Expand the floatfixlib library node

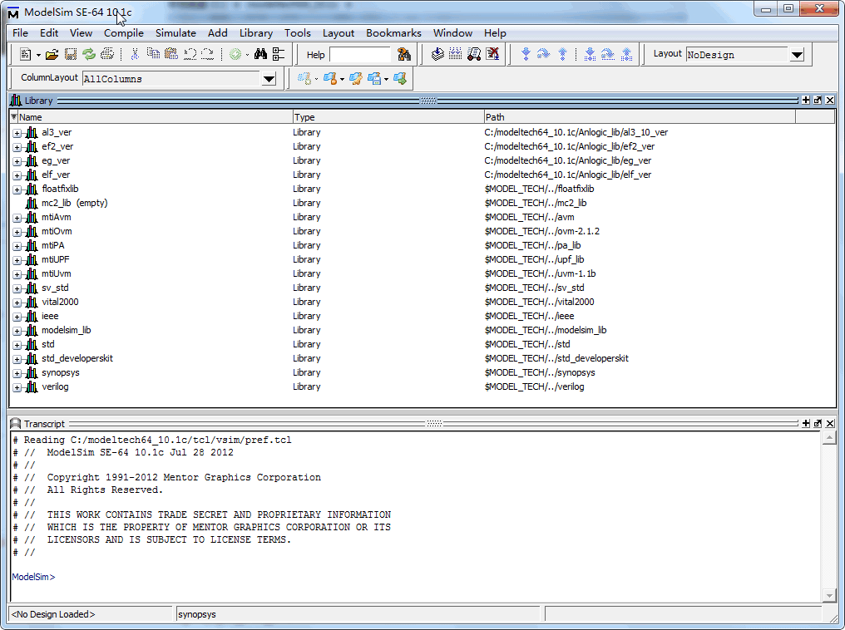(x=17, y=189)
